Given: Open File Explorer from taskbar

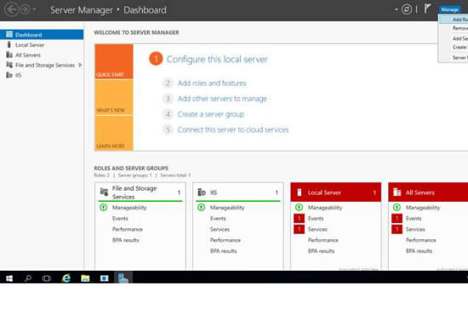Looking at the screenshot, I should (85, 278).
